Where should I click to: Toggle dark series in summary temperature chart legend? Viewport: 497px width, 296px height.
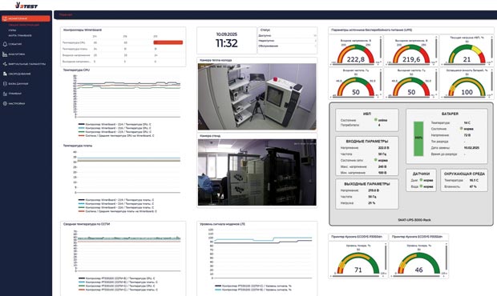[118, 278]
